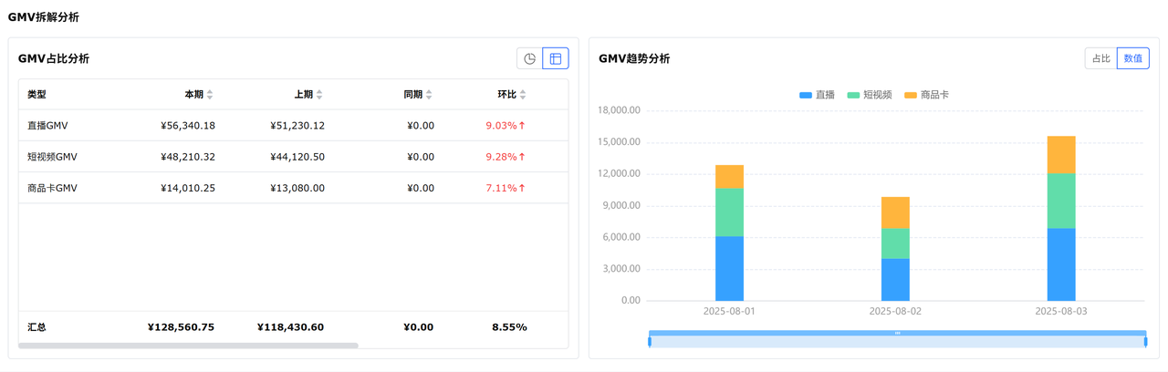The height and width of the screenshot is (372, 1168).
Task: Click the 18,000.00 y-axis label
Action: point(619,110)
